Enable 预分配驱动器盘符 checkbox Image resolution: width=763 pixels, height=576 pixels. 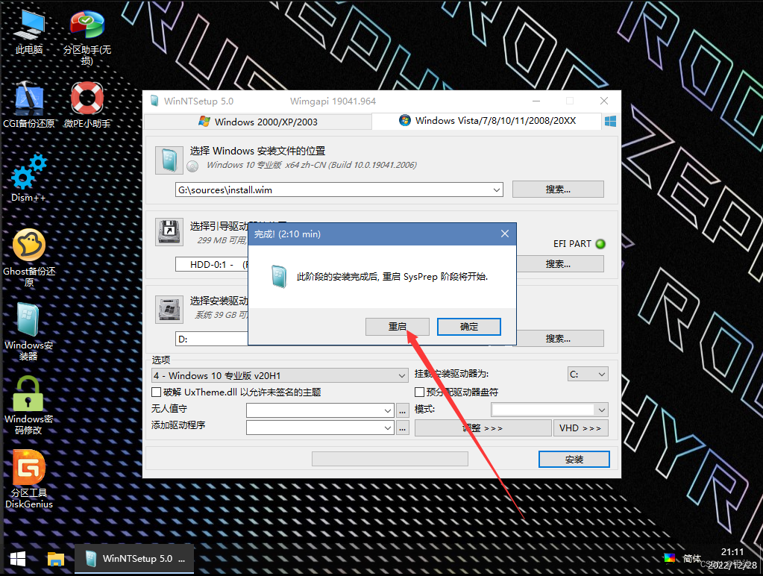(419, 392)
